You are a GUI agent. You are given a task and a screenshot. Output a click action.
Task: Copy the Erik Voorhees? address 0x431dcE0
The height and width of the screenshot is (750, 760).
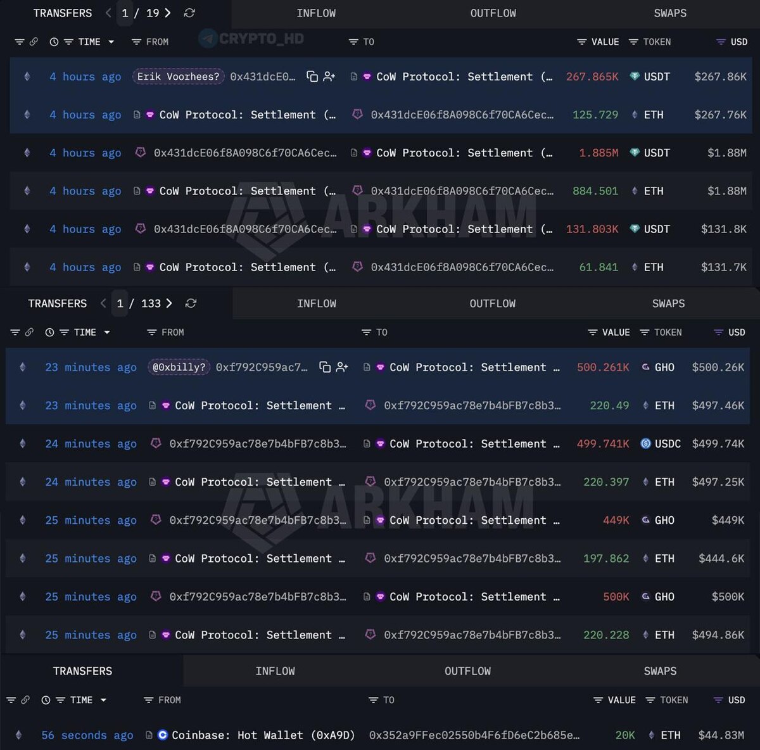[312, 77]
